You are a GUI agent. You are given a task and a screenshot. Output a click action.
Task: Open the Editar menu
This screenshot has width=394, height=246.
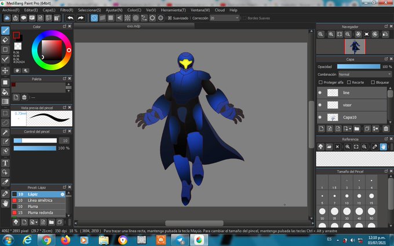pos(31,10)
